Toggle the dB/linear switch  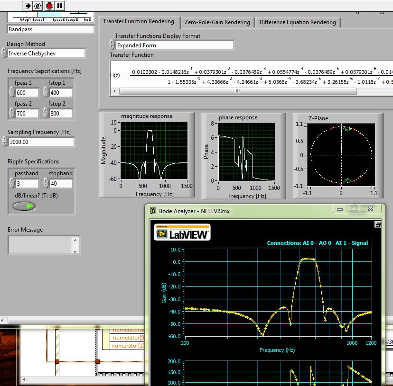pyautogui.click(x=24, y=206)
